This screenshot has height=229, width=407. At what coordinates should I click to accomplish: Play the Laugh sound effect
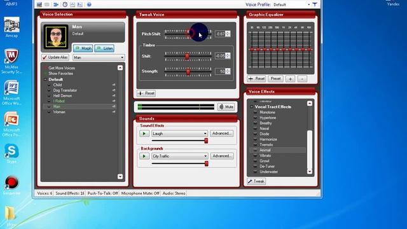click(x=144, y=134)
